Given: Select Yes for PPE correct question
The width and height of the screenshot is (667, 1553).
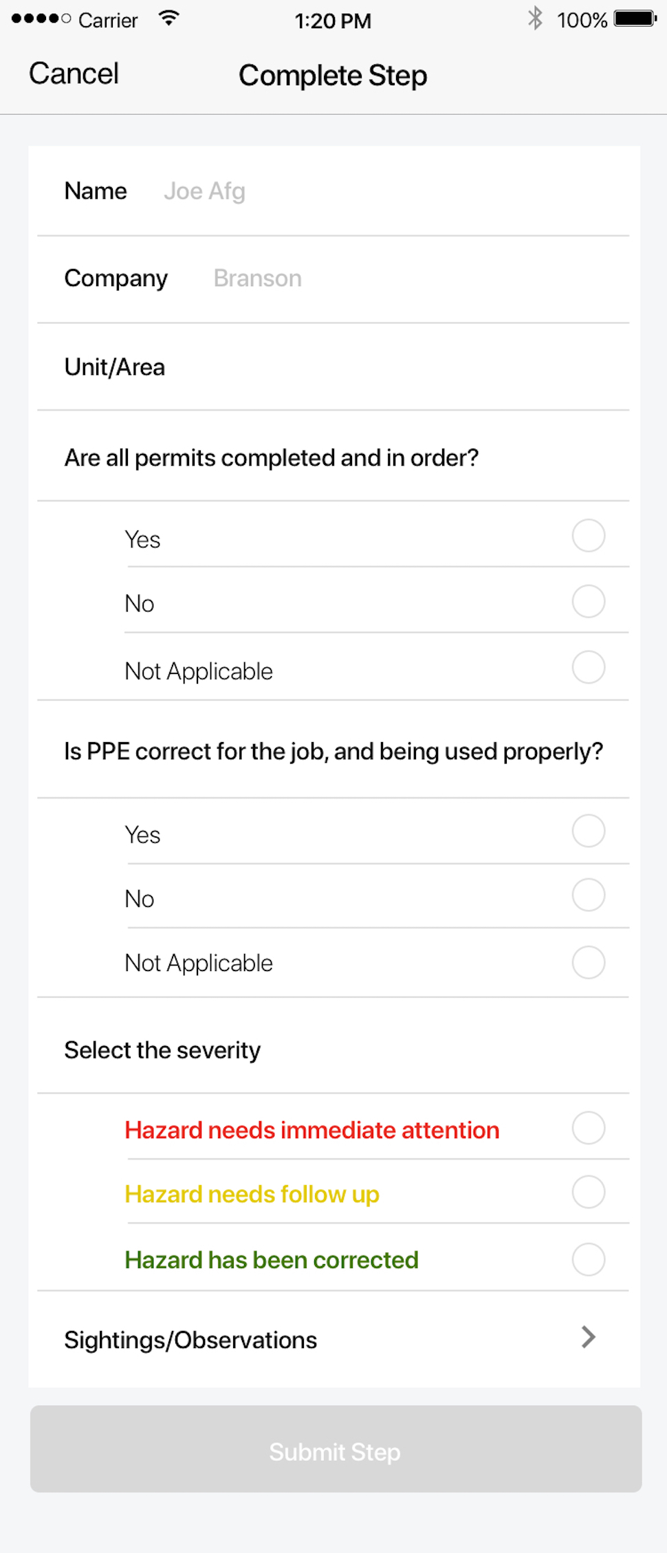Looking at the screenshot, I should [588, 831].
